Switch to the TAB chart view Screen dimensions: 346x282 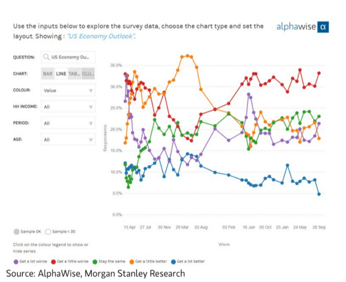[x=74, y=74]
